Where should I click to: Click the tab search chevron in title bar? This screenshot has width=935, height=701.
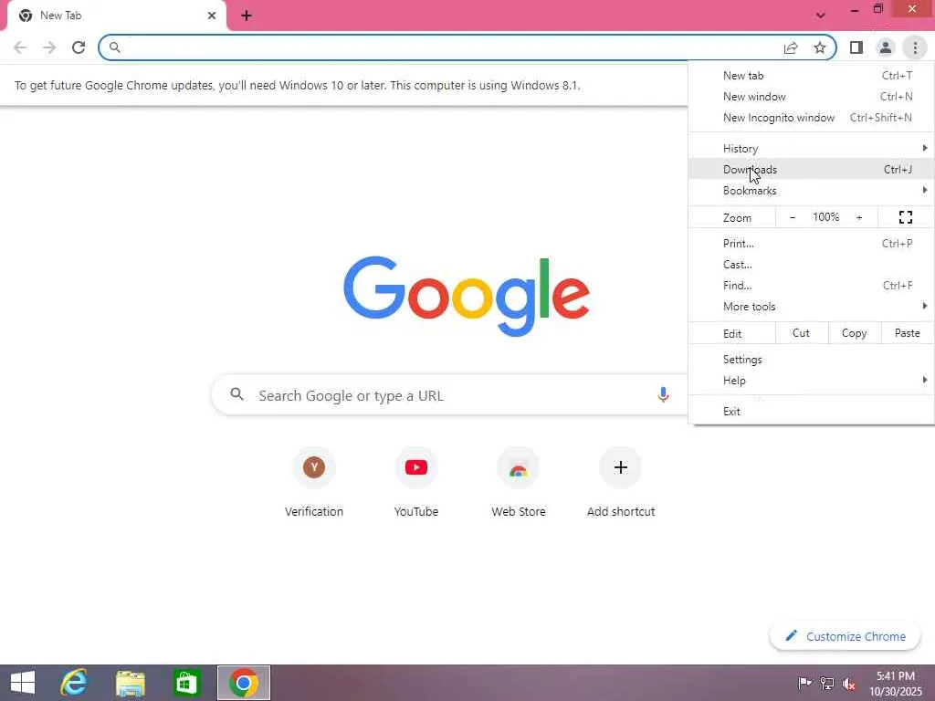(x=821, y=16)
